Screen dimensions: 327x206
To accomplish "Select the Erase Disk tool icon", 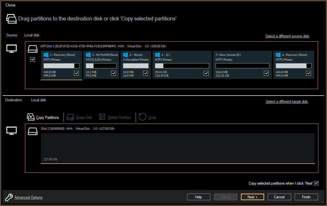I will 70,117.
